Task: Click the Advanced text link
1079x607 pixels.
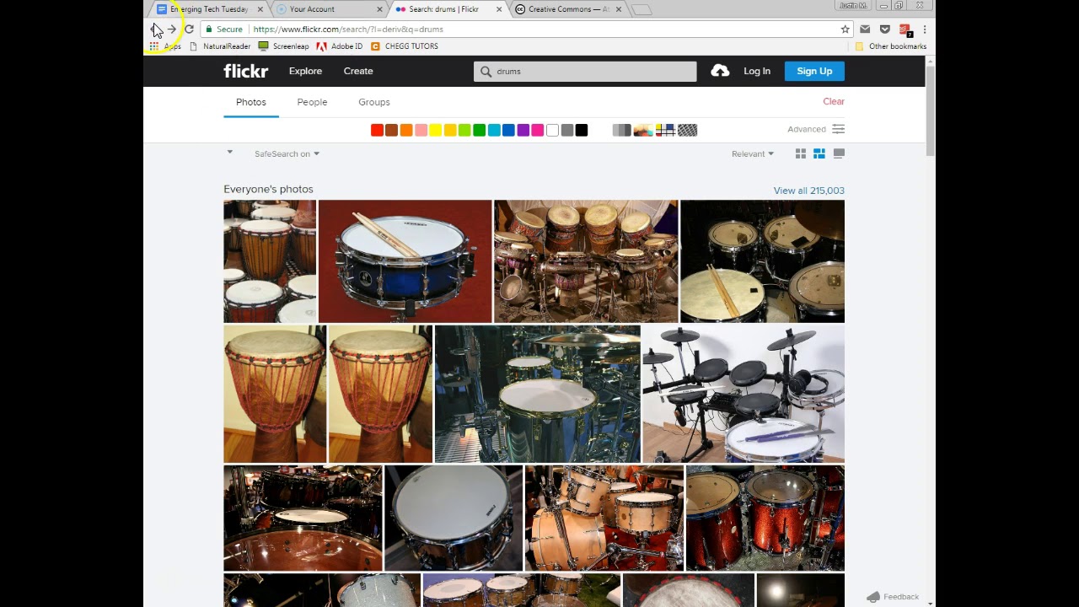Action: click(x=807, y=129)
